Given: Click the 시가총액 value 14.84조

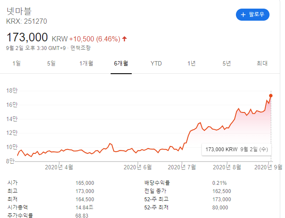Looking at the screenshot, I should pyautogui.click(x=84, y=208).
